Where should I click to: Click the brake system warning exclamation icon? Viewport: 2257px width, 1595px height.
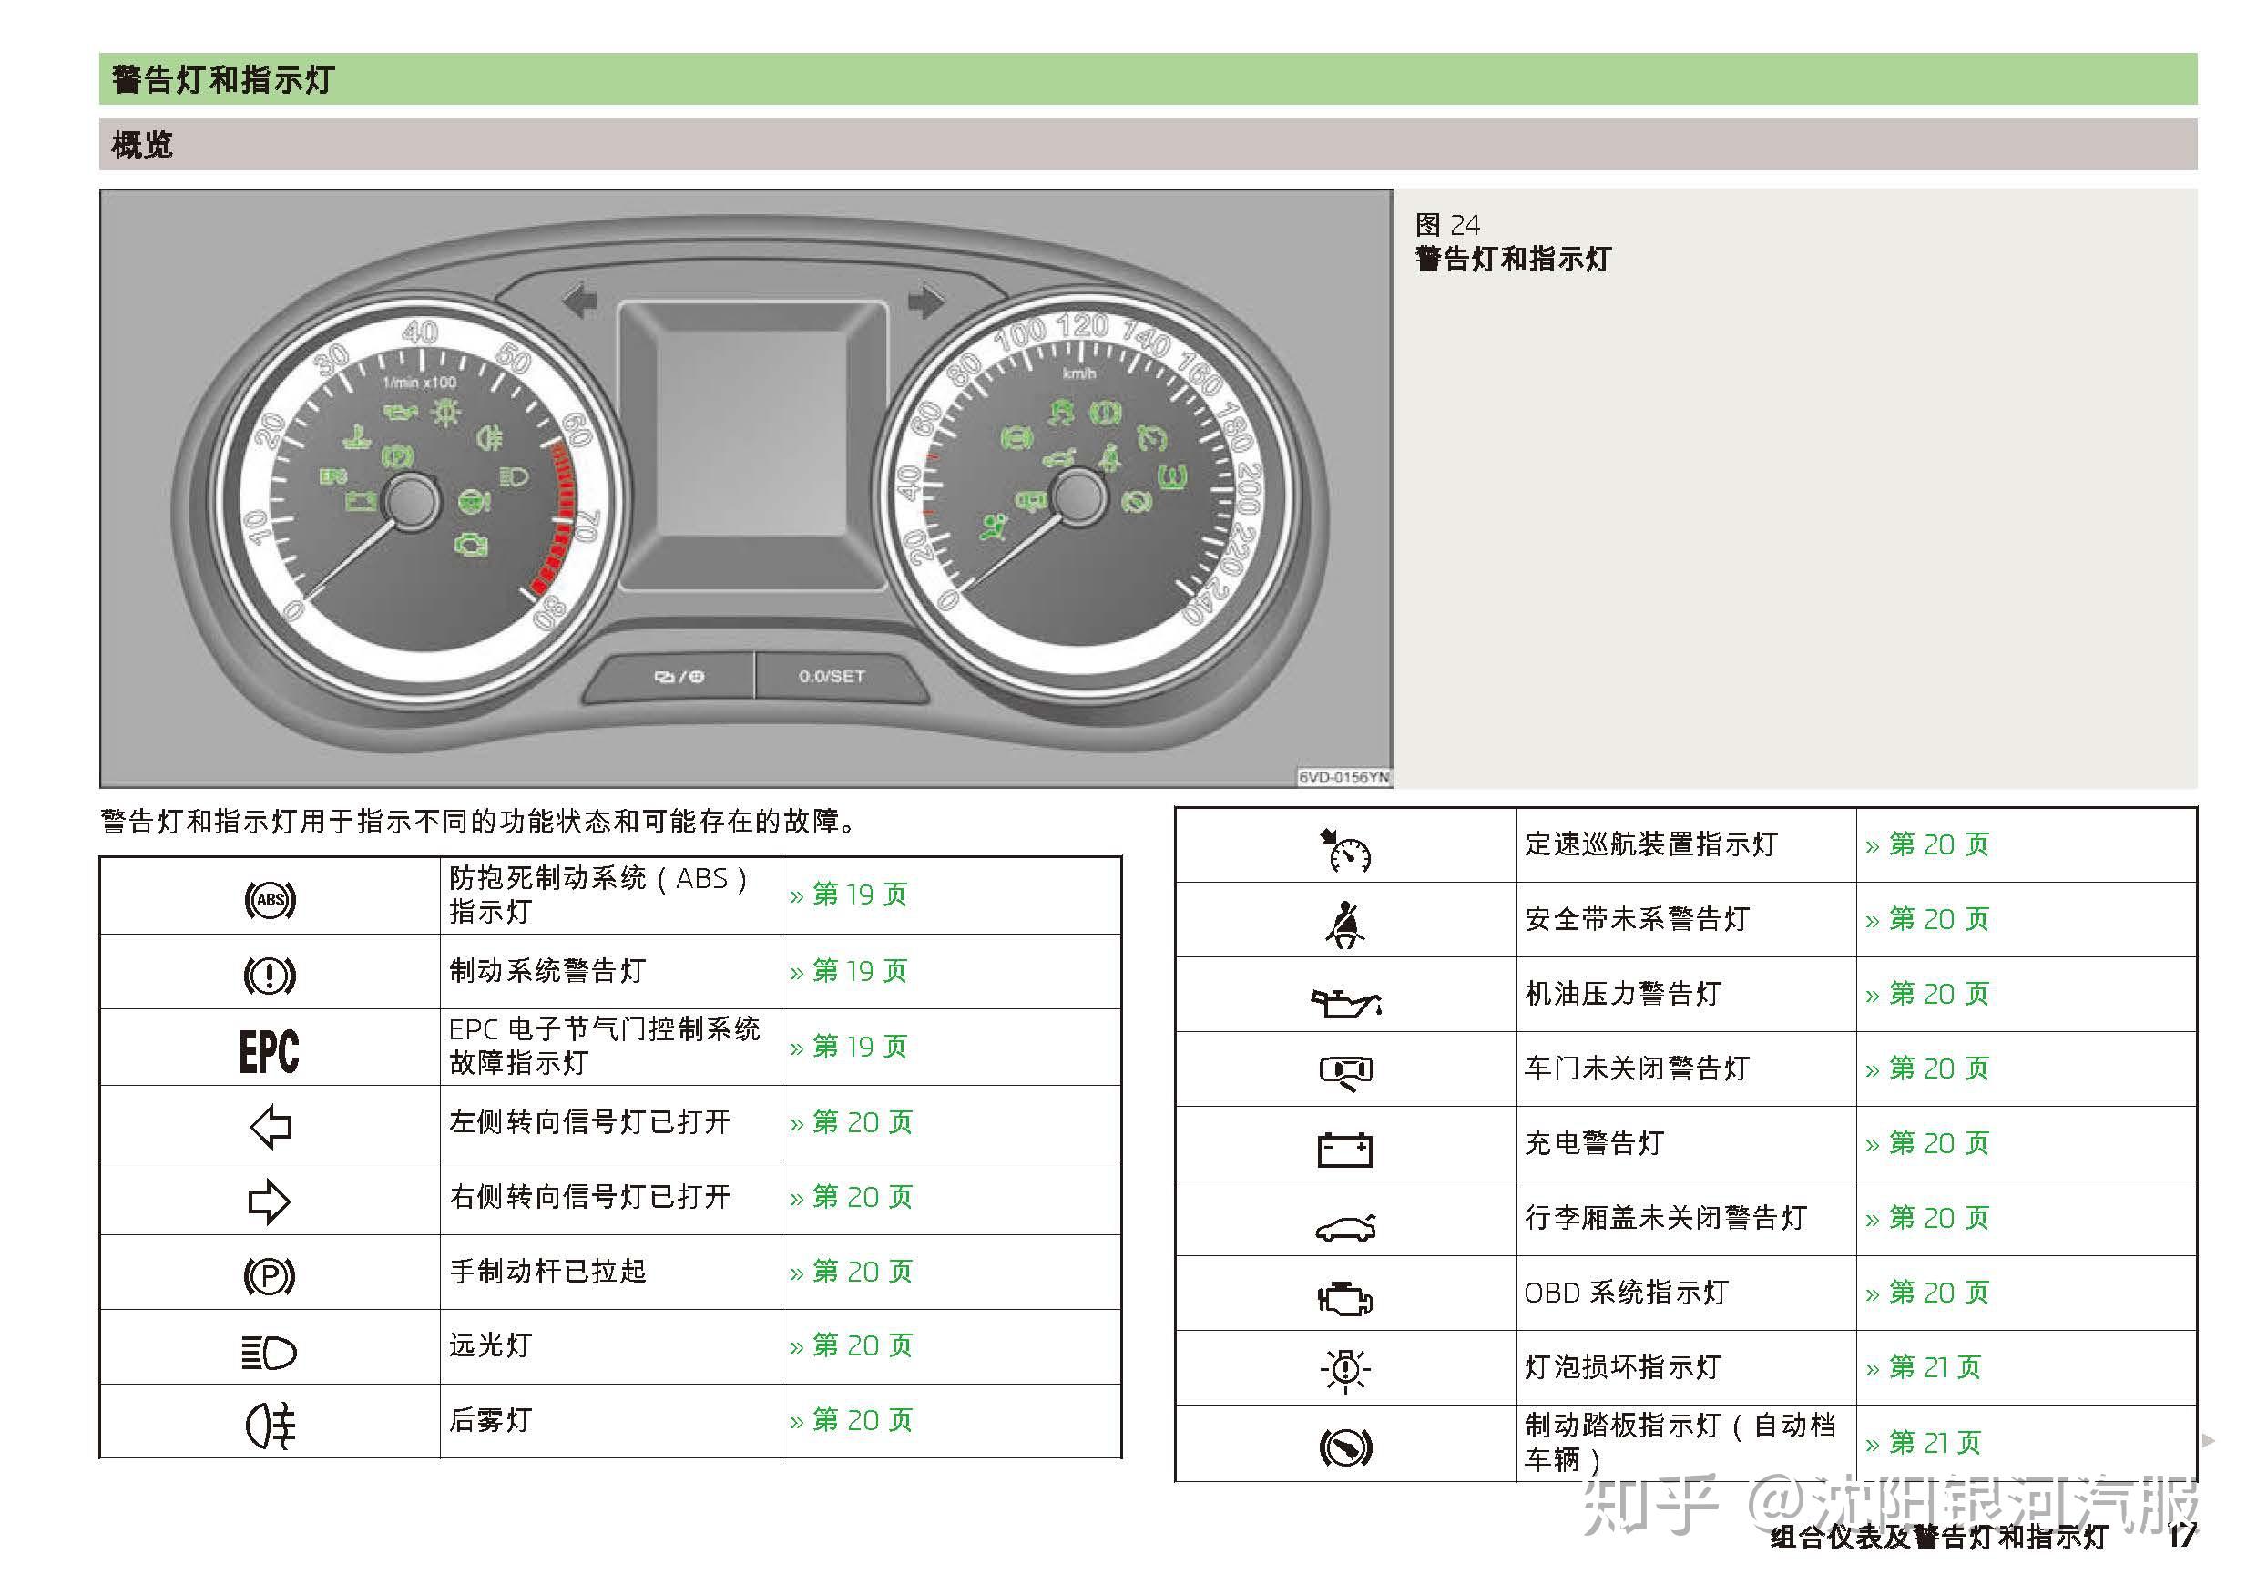(270, 976)
